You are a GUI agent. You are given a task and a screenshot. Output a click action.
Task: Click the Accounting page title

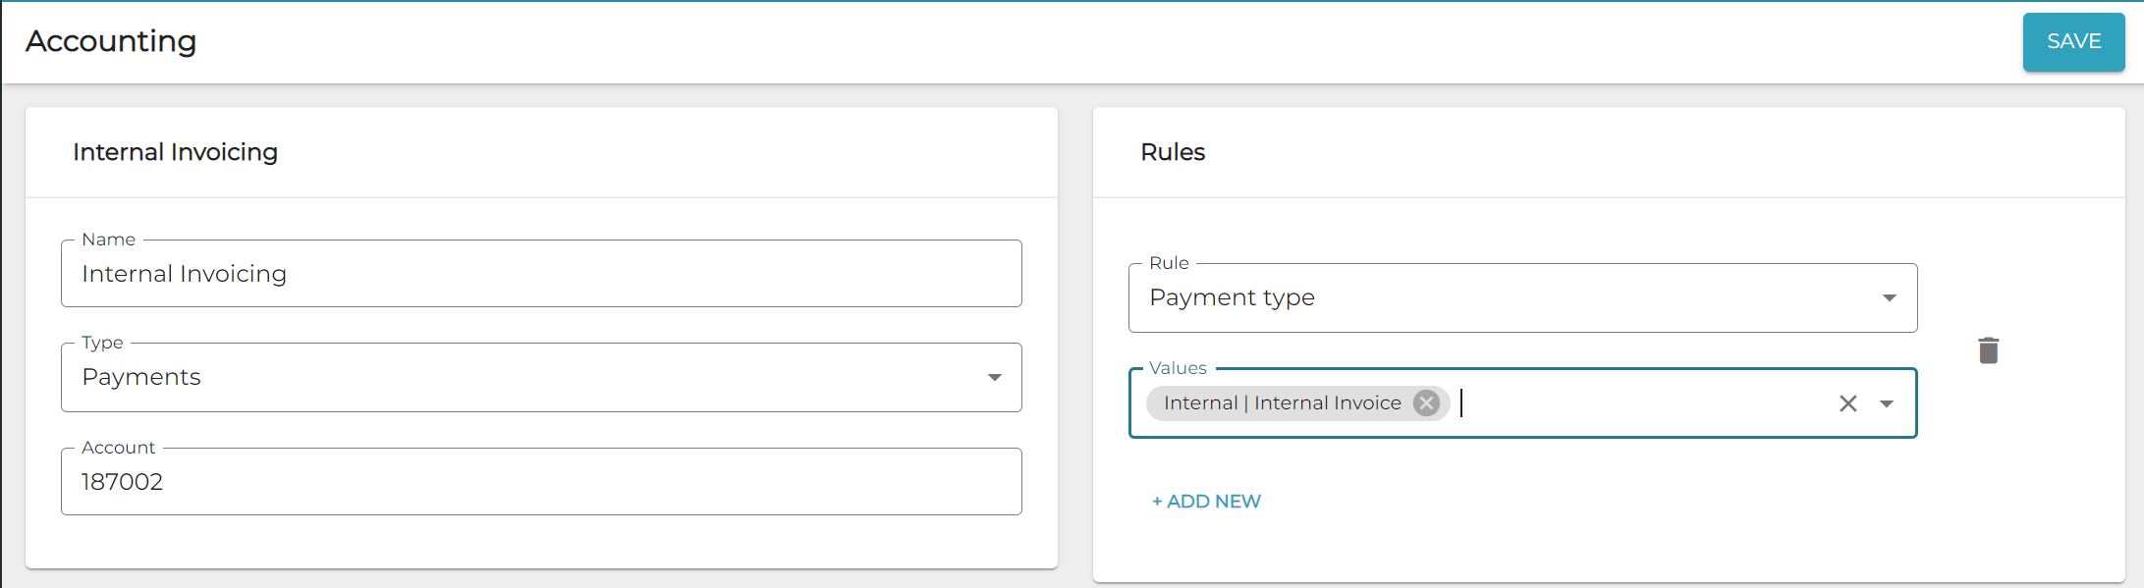click(x=111, y=41)
